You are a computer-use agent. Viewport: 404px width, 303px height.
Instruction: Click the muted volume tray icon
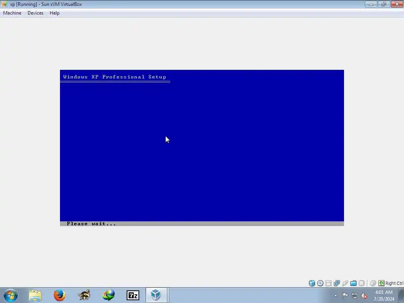(364, 296)
